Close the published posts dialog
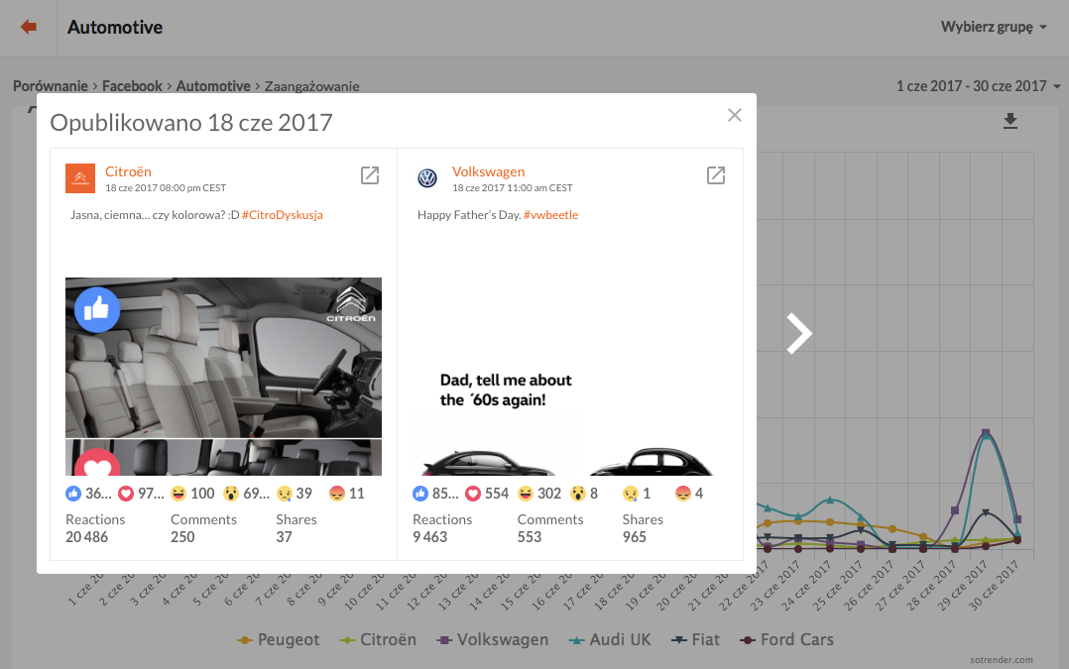Viewport: 1069px width, 669px height. pos(734,115)
